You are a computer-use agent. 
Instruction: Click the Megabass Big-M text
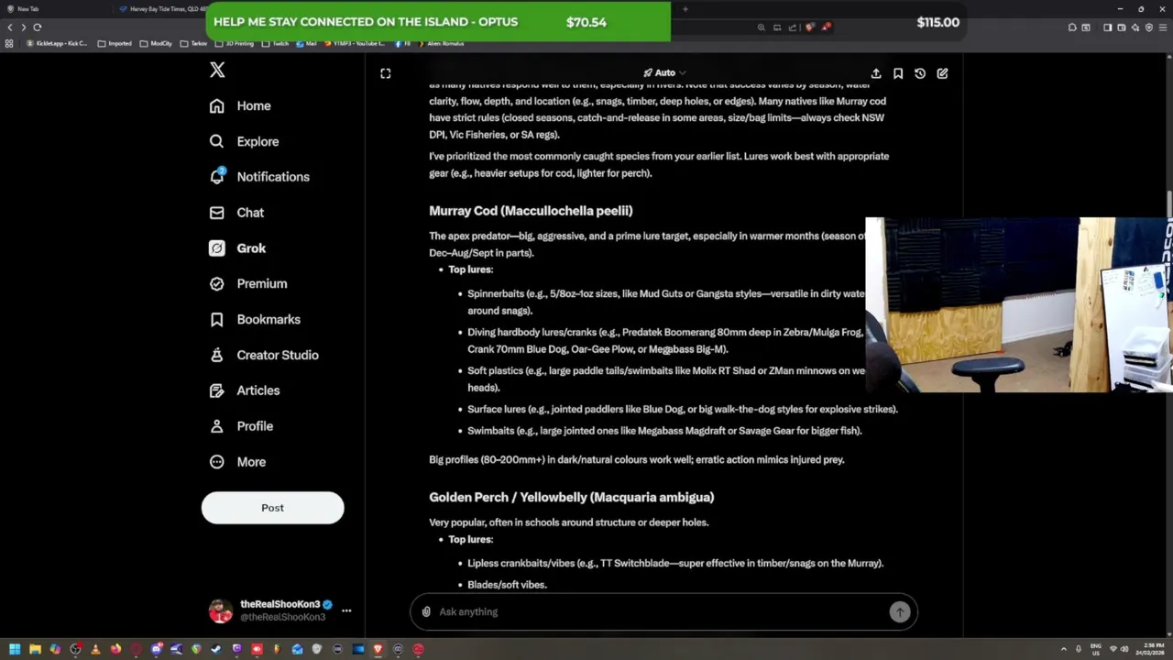[x=687, y=349]
